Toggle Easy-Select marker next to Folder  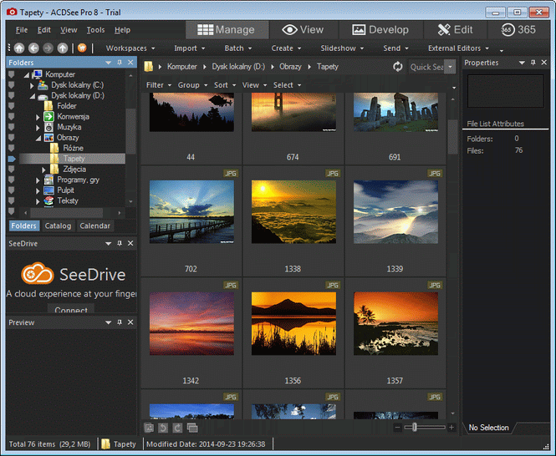pyautogui.click(x=12, y=106)
